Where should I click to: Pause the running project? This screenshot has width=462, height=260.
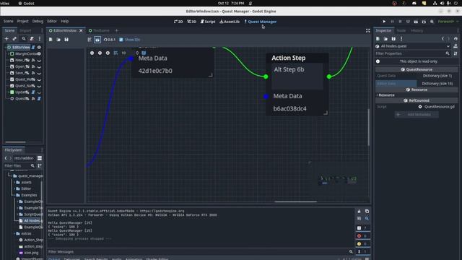pyautogui.click(x=392, y=22)
